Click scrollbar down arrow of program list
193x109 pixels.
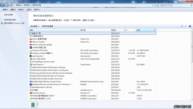pos(192,99)
